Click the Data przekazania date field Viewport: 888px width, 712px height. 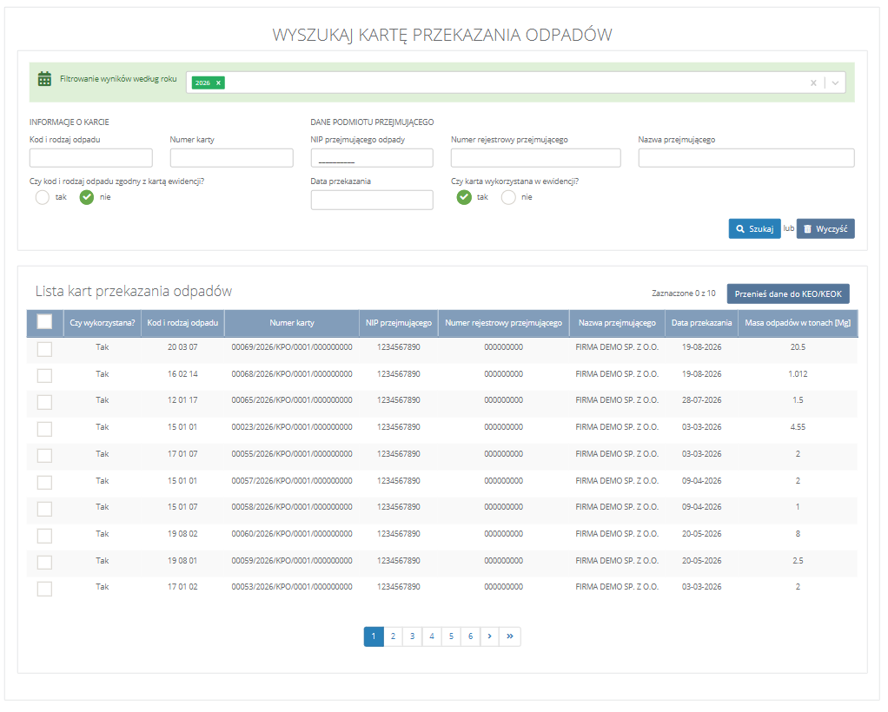click(372, 200)
